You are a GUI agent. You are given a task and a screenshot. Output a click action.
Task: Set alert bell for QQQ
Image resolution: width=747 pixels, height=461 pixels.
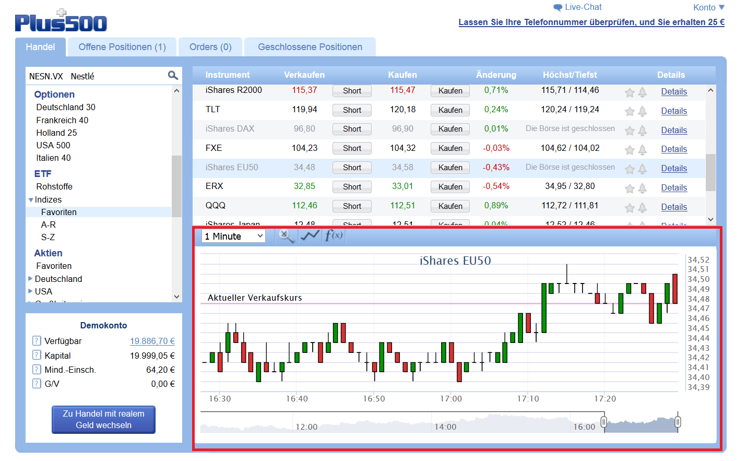tap(643, 208)
